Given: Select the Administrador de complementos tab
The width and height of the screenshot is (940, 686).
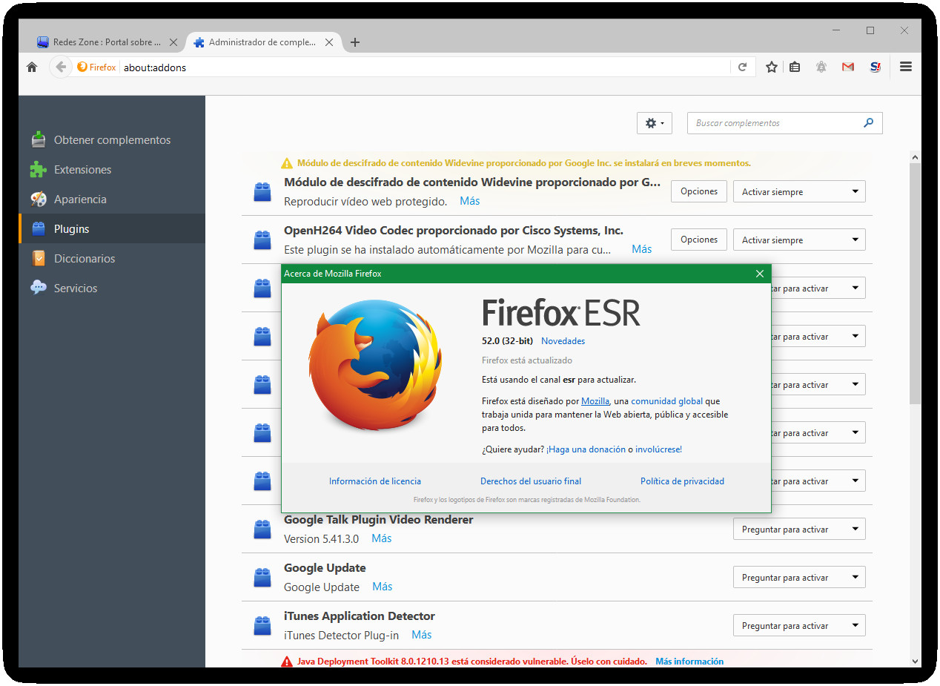Looking at the screenshot, I should (263, 42).
